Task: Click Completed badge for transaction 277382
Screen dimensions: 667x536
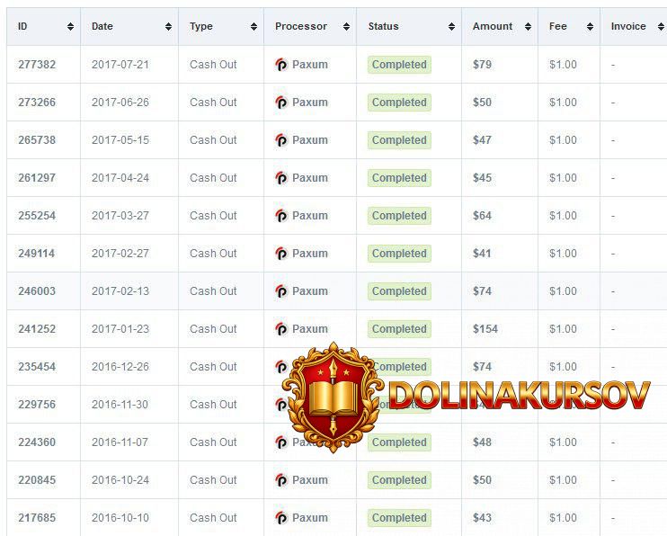Action: [x=399, y=65]
